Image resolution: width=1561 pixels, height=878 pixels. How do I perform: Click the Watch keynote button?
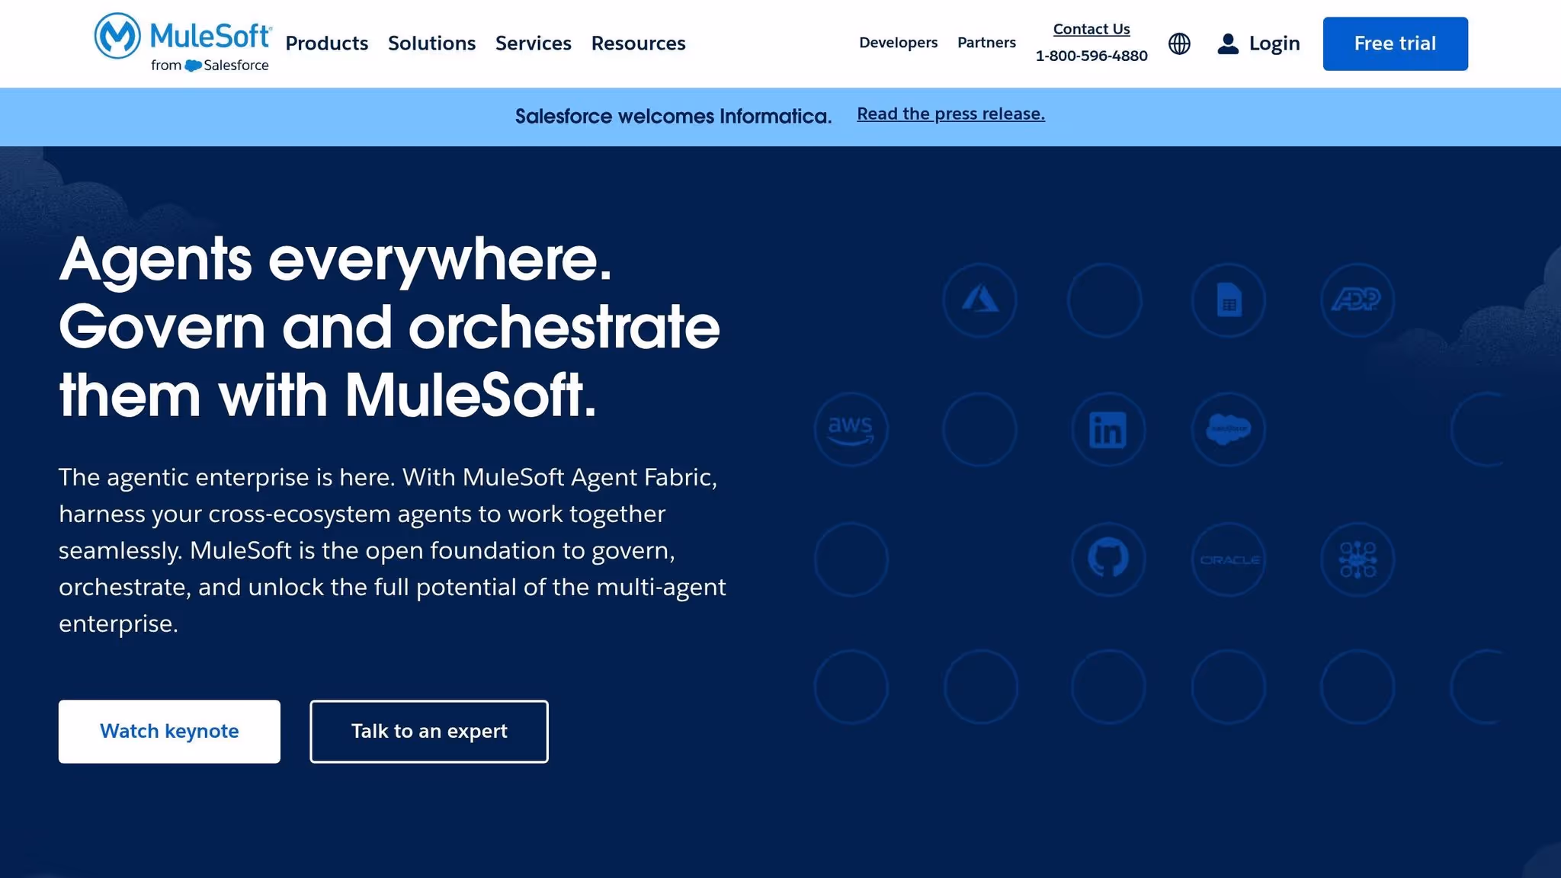[168, 731]
